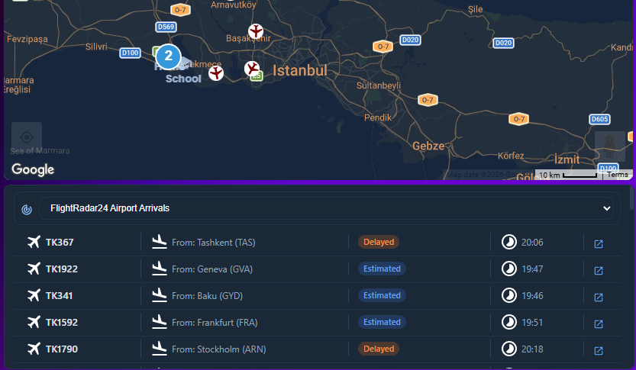This screenshot has height=370, width=636.
Task: Click the radar icon beside the arrivals dropdown
Action: tap(27, 210)
